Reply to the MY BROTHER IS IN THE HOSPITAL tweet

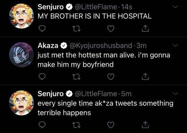(x=42, y=29)
